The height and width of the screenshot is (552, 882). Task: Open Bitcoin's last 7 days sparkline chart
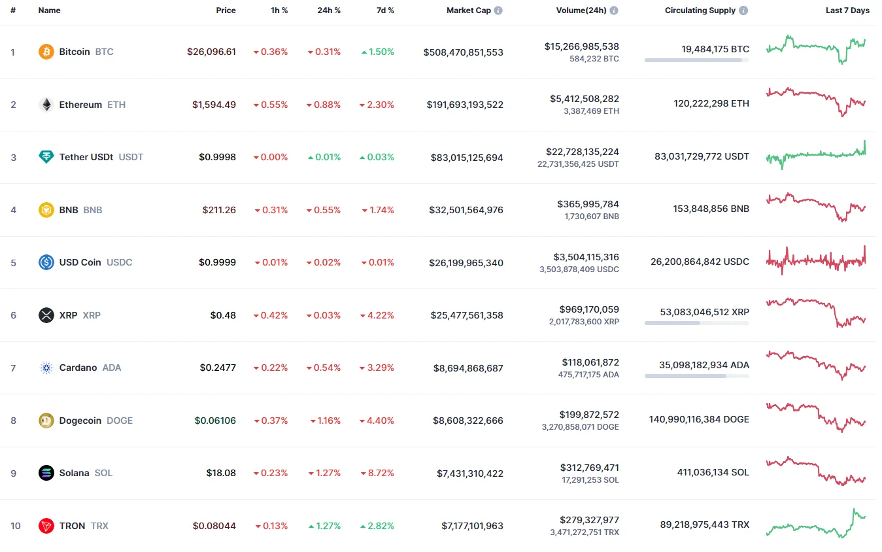tap(816, 49)
